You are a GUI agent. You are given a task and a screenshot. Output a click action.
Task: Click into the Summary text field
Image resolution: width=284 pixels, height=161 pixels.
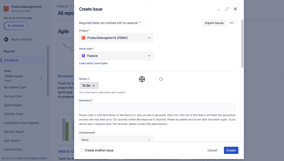[157, 108]
